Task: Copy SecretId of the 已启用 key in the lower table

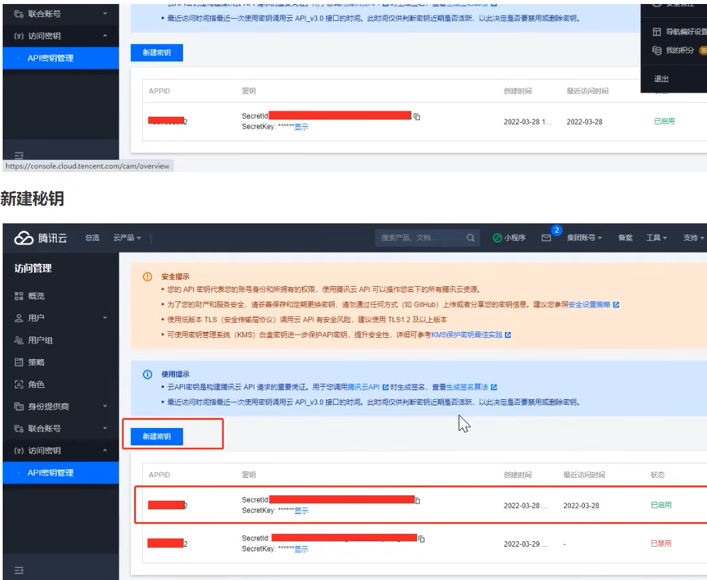Action: tap(417, 501)
